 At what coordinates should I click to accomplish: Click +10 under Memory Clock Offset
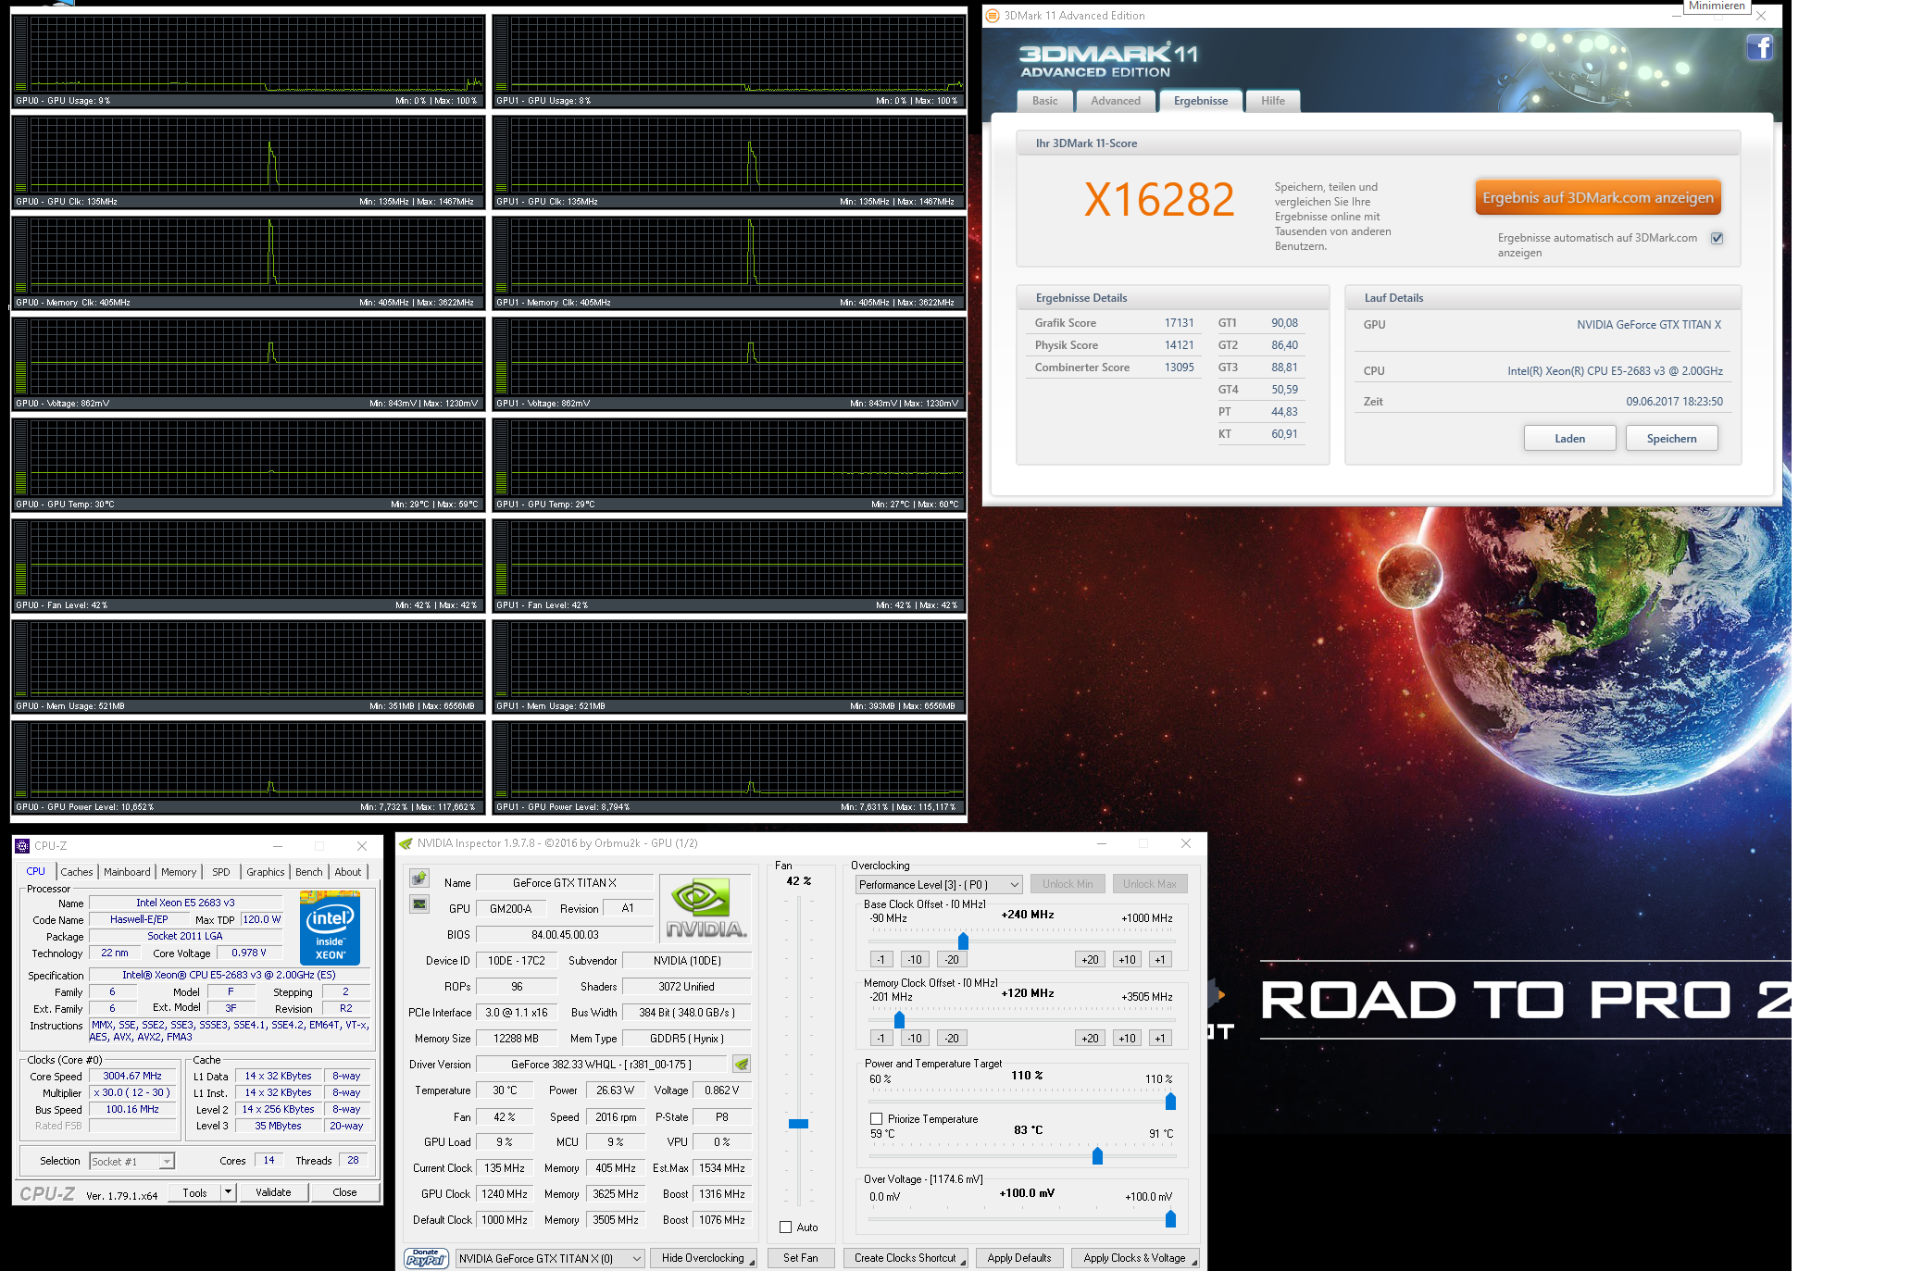click(1127, 1039)
